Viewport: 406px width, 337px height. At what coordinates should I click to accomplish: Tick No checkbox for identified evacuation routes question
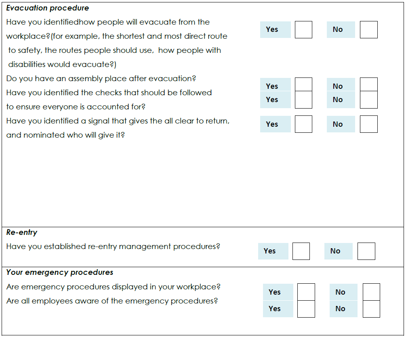click(368, 30)
